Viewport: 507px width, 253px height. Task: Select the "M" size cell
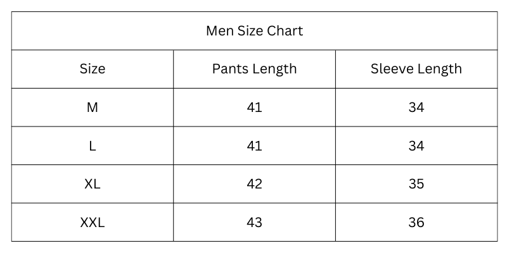point(93,108)
